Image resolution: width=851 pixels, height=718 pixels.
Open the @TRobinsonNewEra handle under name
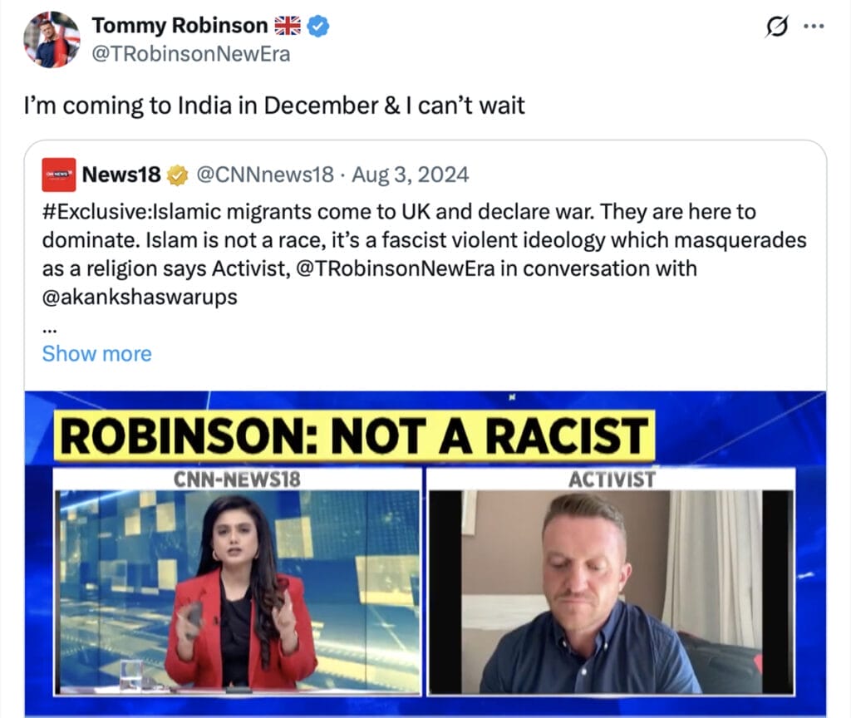(191, 54)
